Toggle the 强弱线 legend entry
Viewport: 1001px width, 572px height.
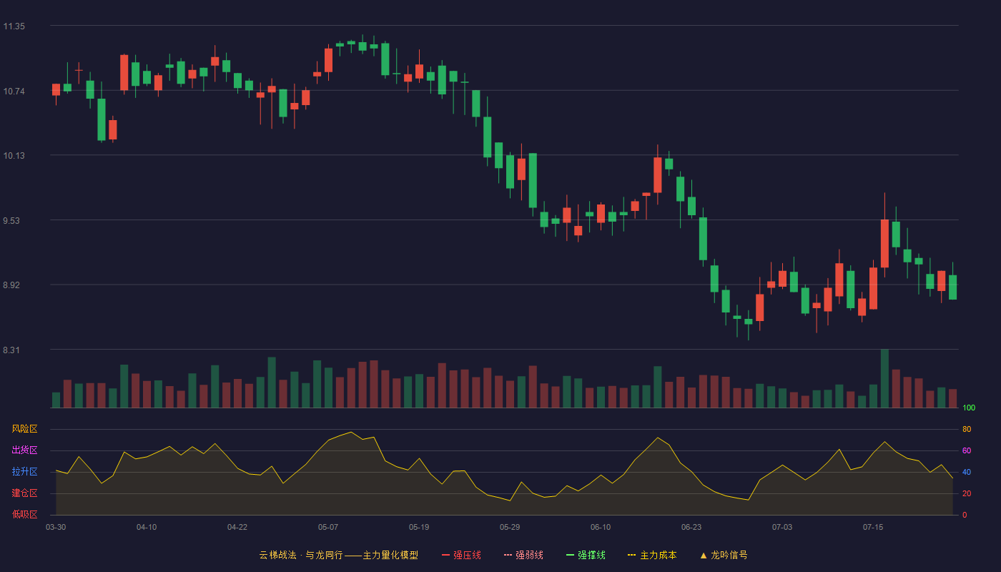tap(523, 555)
